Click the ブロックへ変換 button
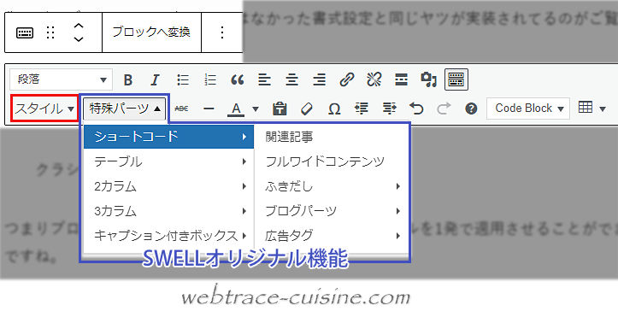 coord(151,32)
